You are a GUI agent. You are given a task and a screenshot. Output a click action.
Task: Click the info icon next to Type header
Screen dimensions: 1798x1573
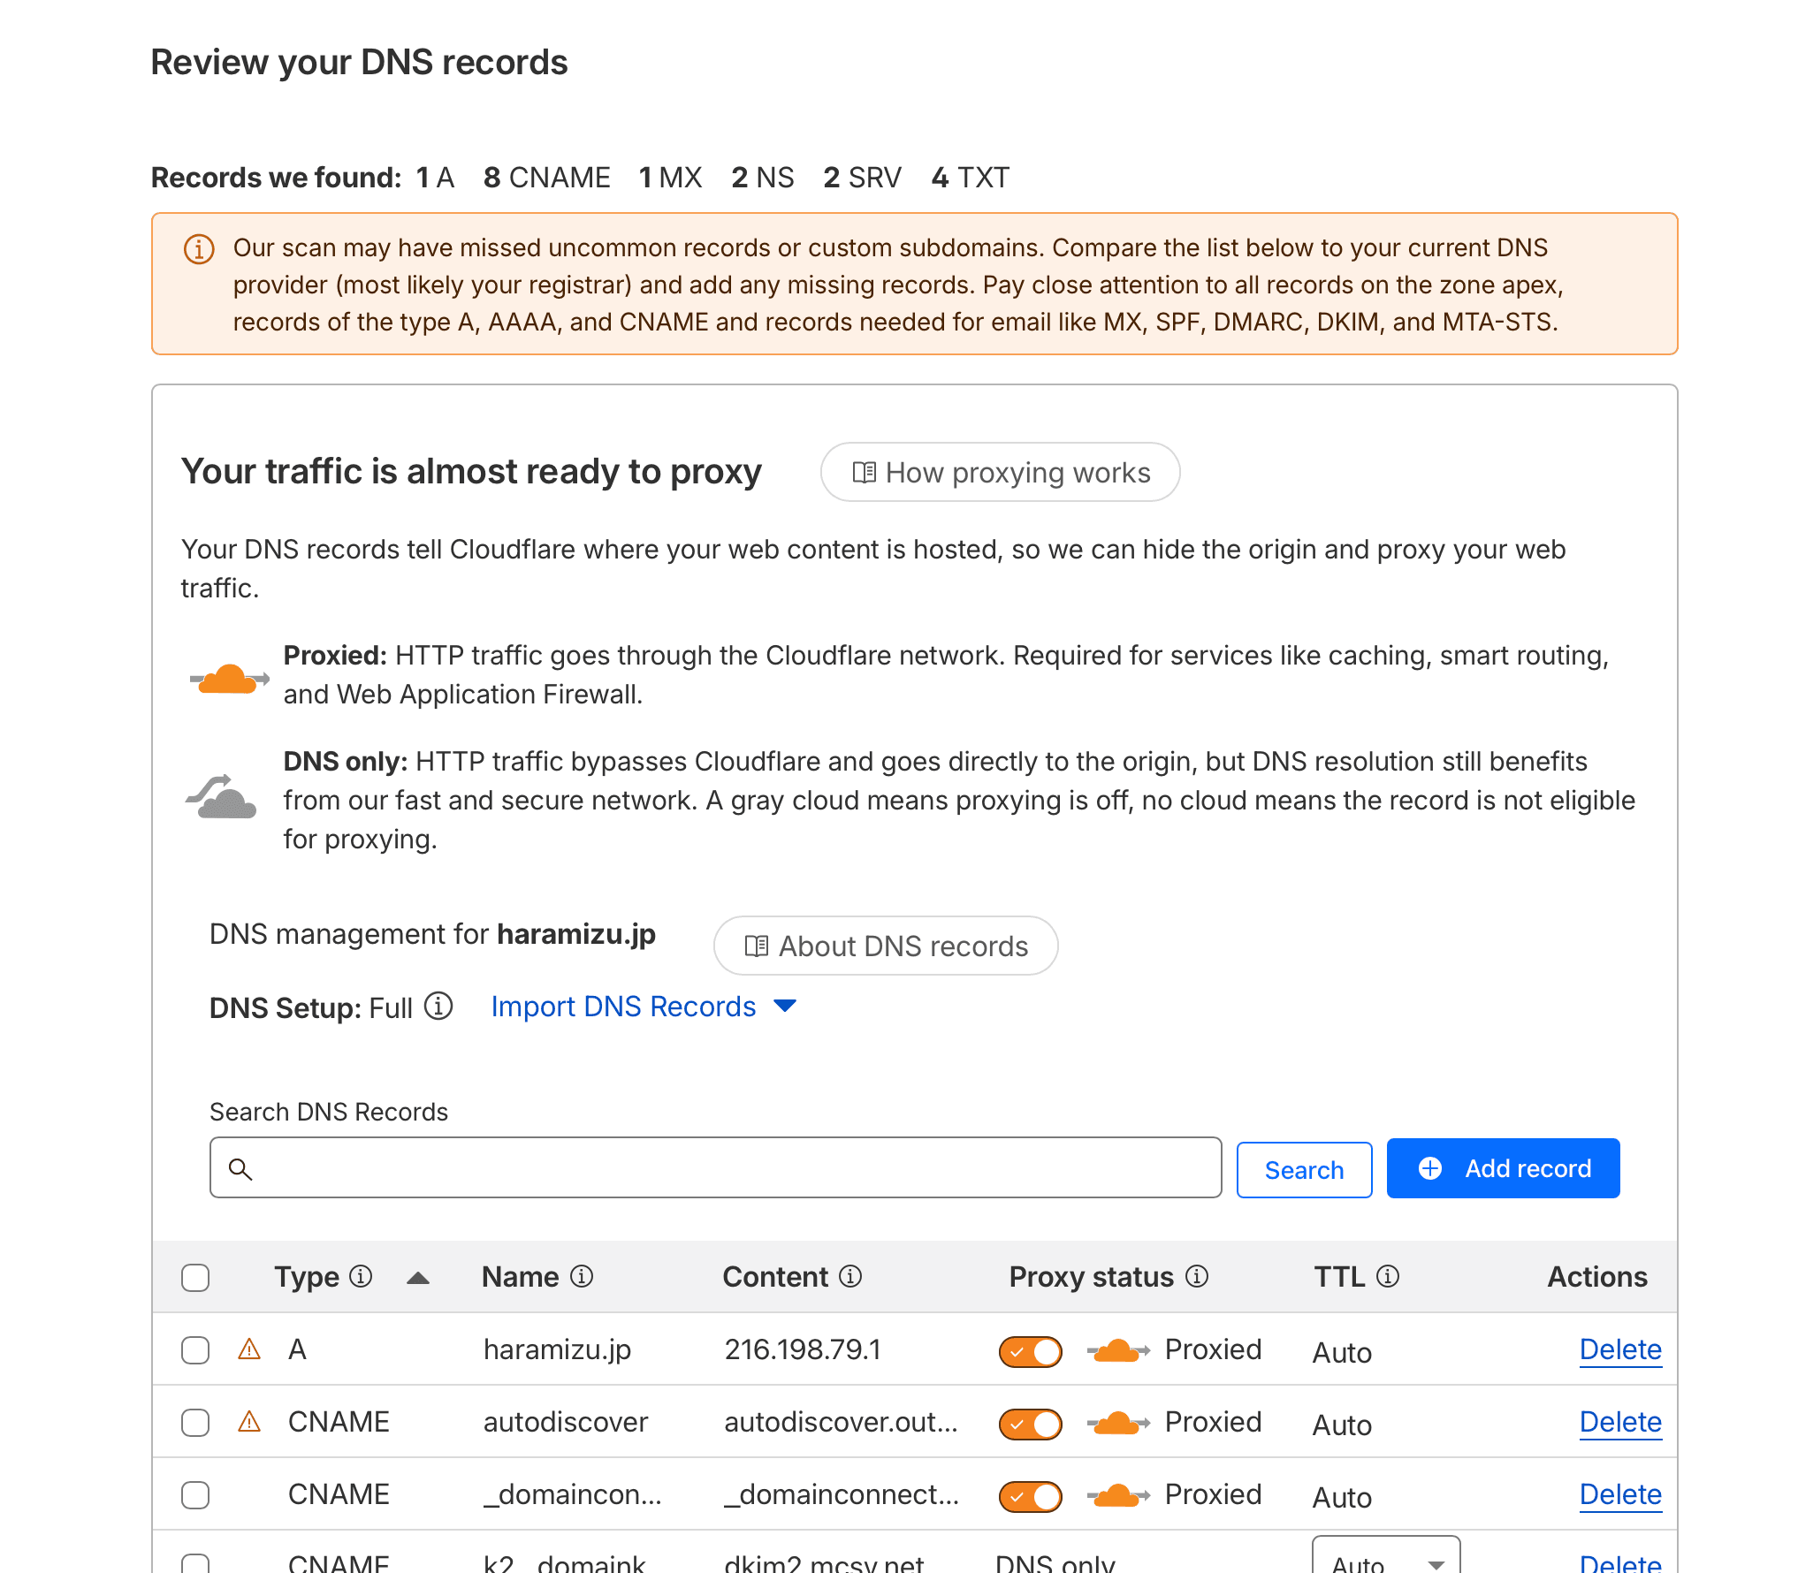[x=361, y=1276]
